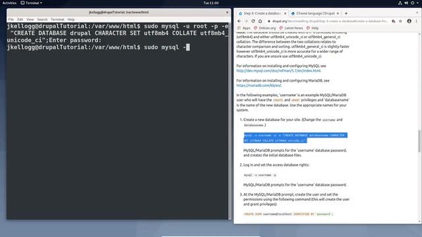Open the terminal File menu
Viewport: 422px width, 237px height.
tap(11, 19)
